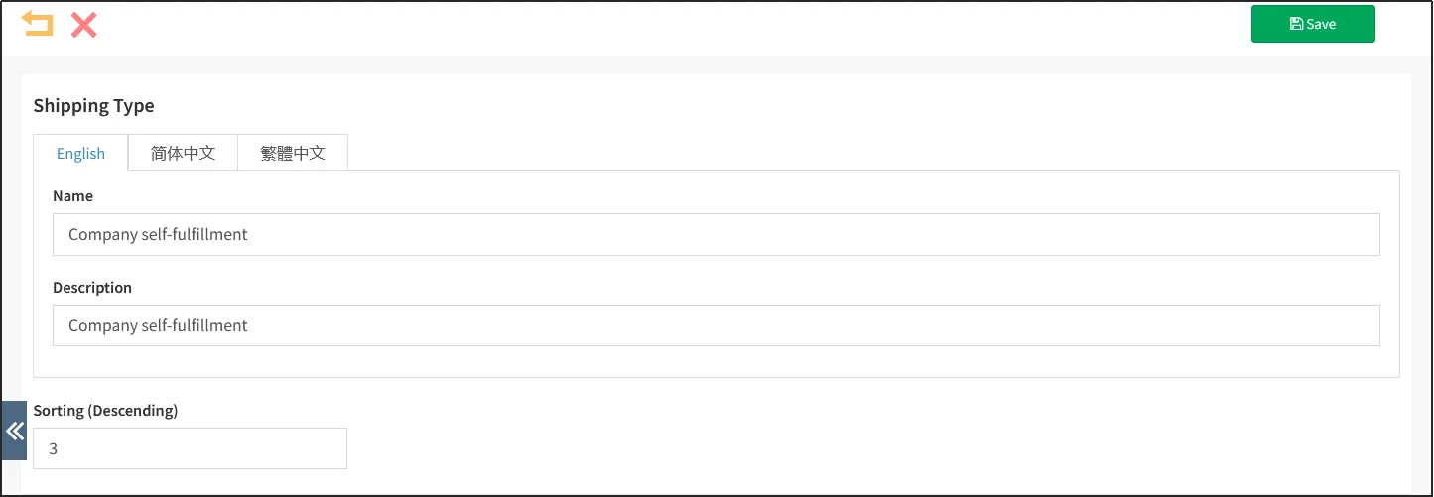Click the Sorting (Descending) label
Screen dimensions: 1434x497
pos(105,410)
